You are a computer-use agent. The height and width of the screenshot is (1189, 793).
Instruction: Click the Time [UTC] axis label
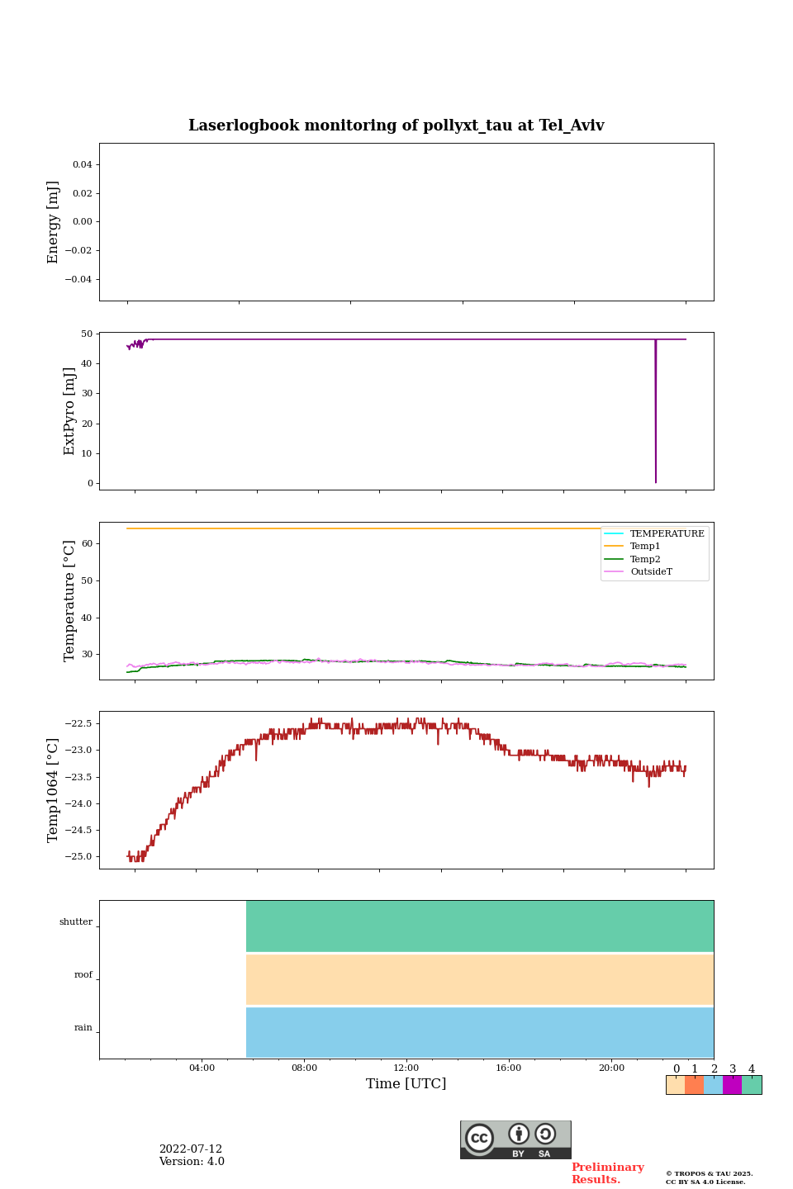406,1083
